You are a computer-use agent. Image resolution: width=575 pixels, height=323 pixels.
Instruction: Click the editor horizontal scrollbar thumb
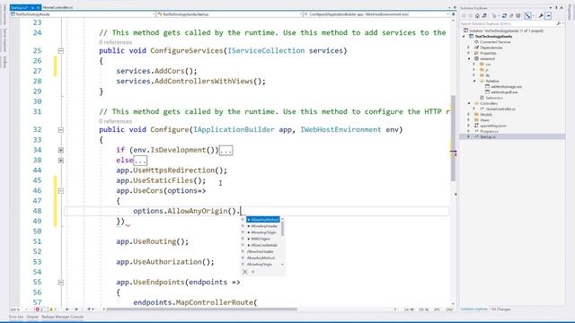tap(201, 309)
